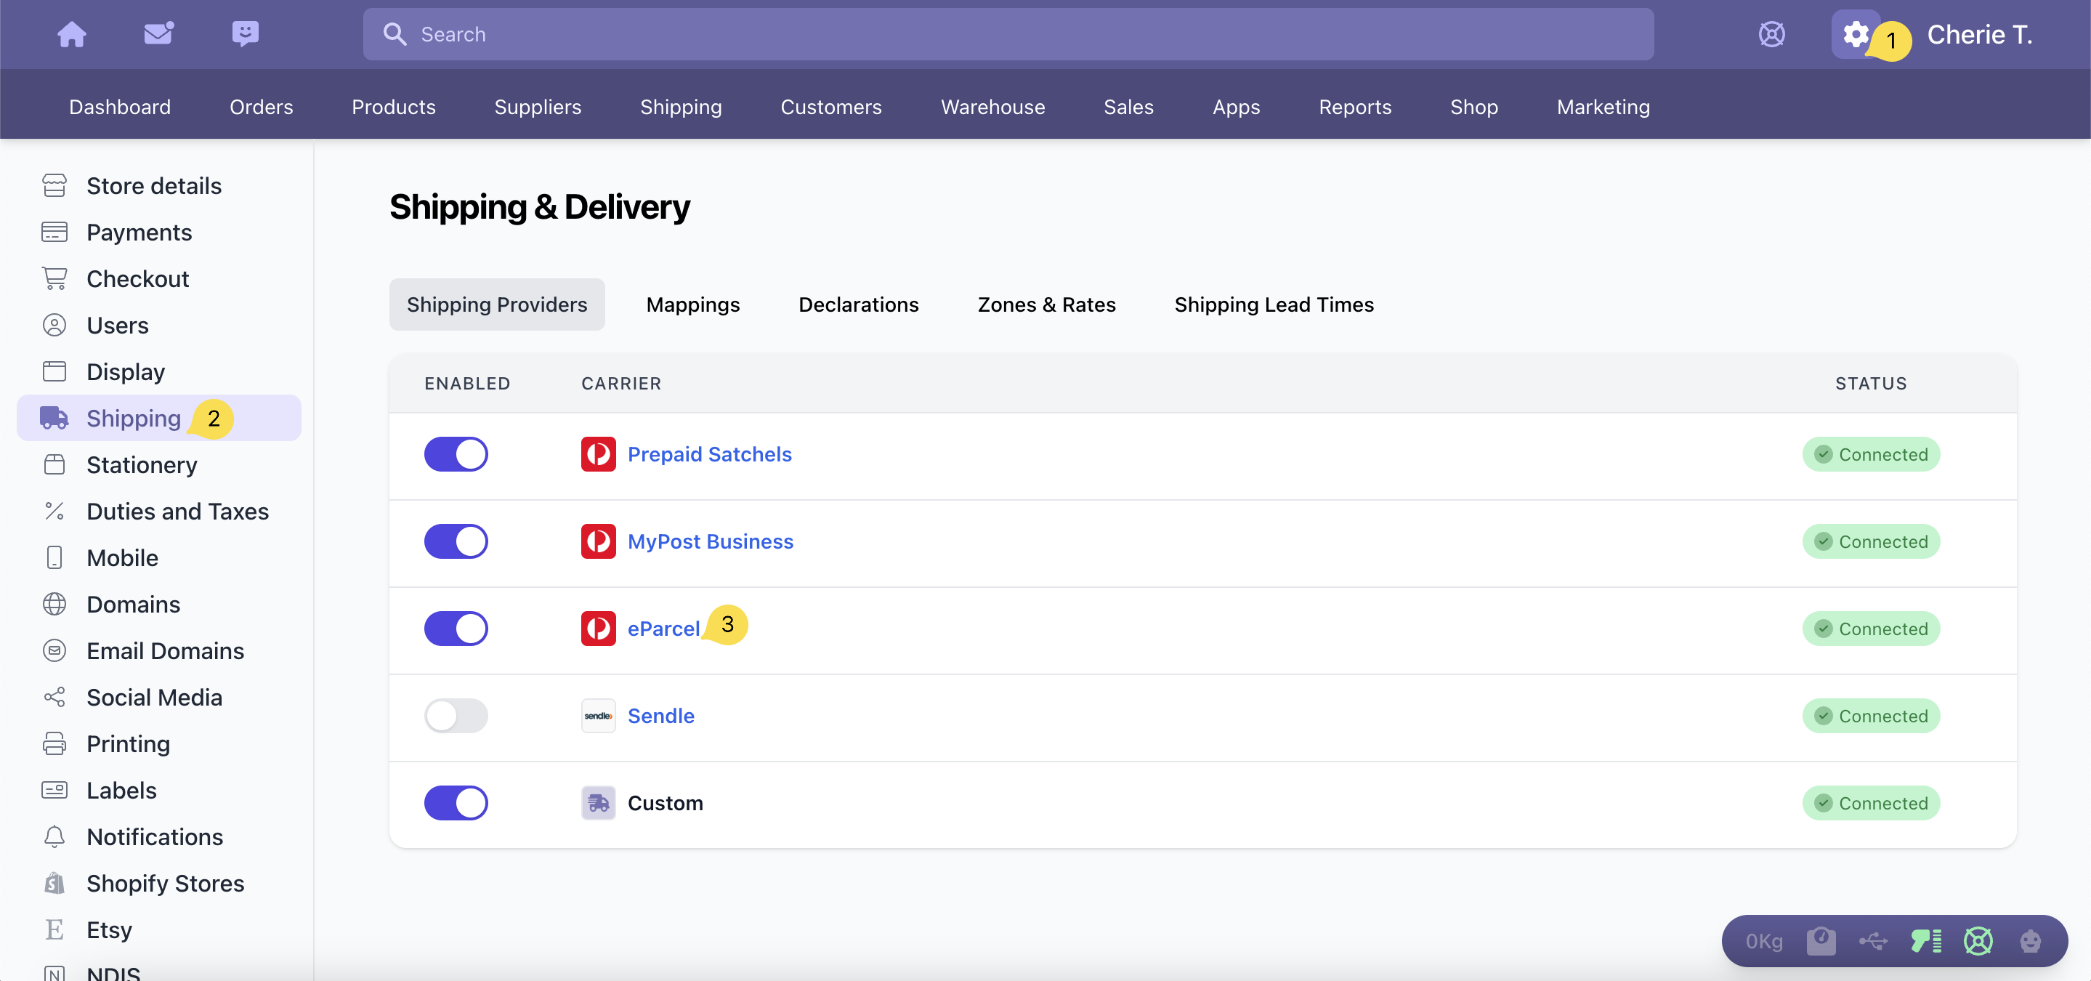
Task: Select Duties and Taxes in sidebar
Action: 177,511
